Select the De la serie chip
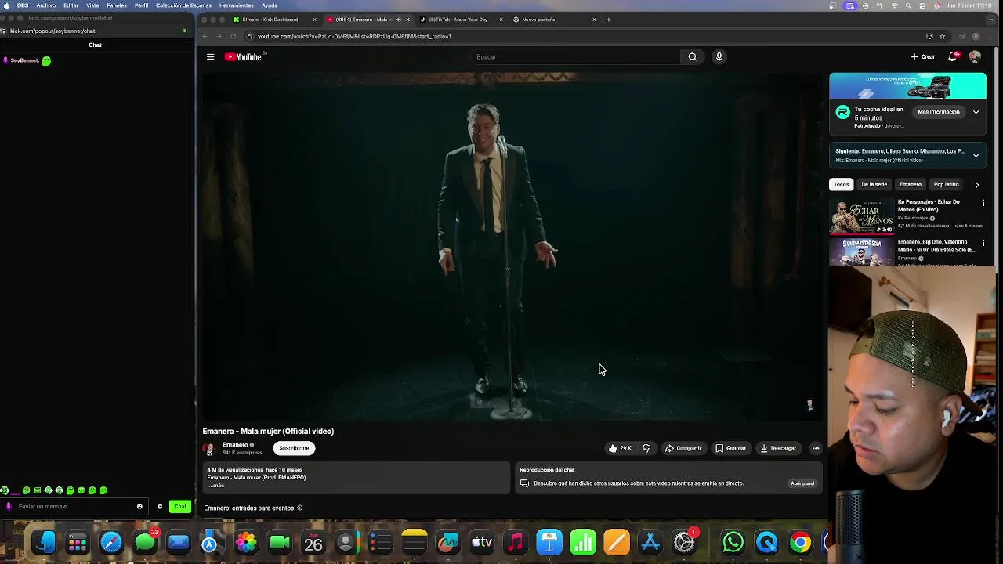The image size is (1003, 564). tap(874, 185)
